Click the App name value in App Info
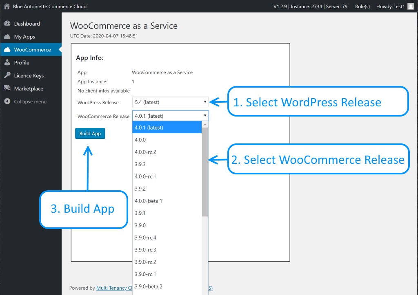 click(162, 73)
